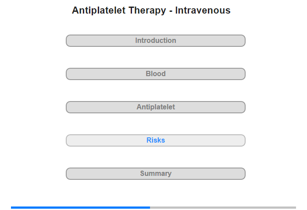Click the gray unfilled part of progress bar
Viewport: 307px width, 210px height.
click(223, 207)
